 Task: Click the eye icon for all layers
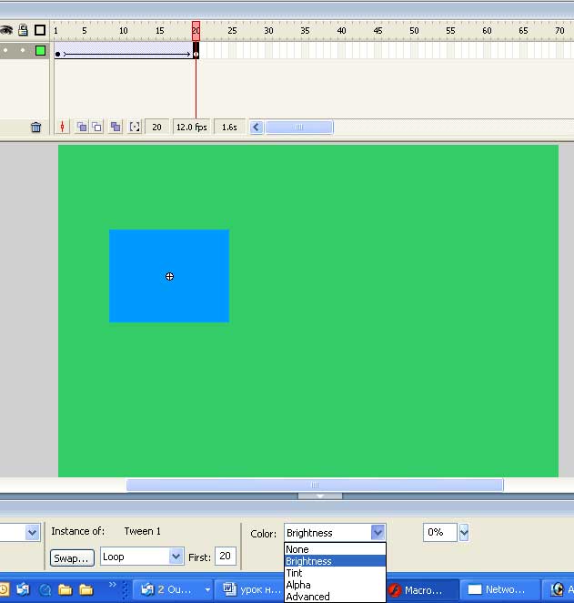[x=6, y=30]
